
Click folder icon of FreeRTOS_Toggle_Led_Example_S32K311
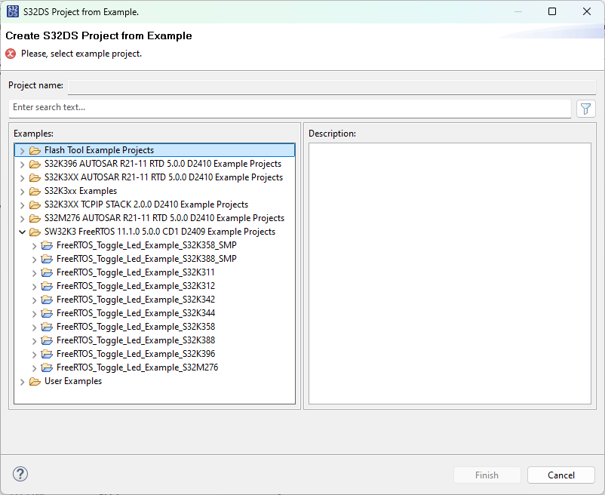(x=48, y=272)
